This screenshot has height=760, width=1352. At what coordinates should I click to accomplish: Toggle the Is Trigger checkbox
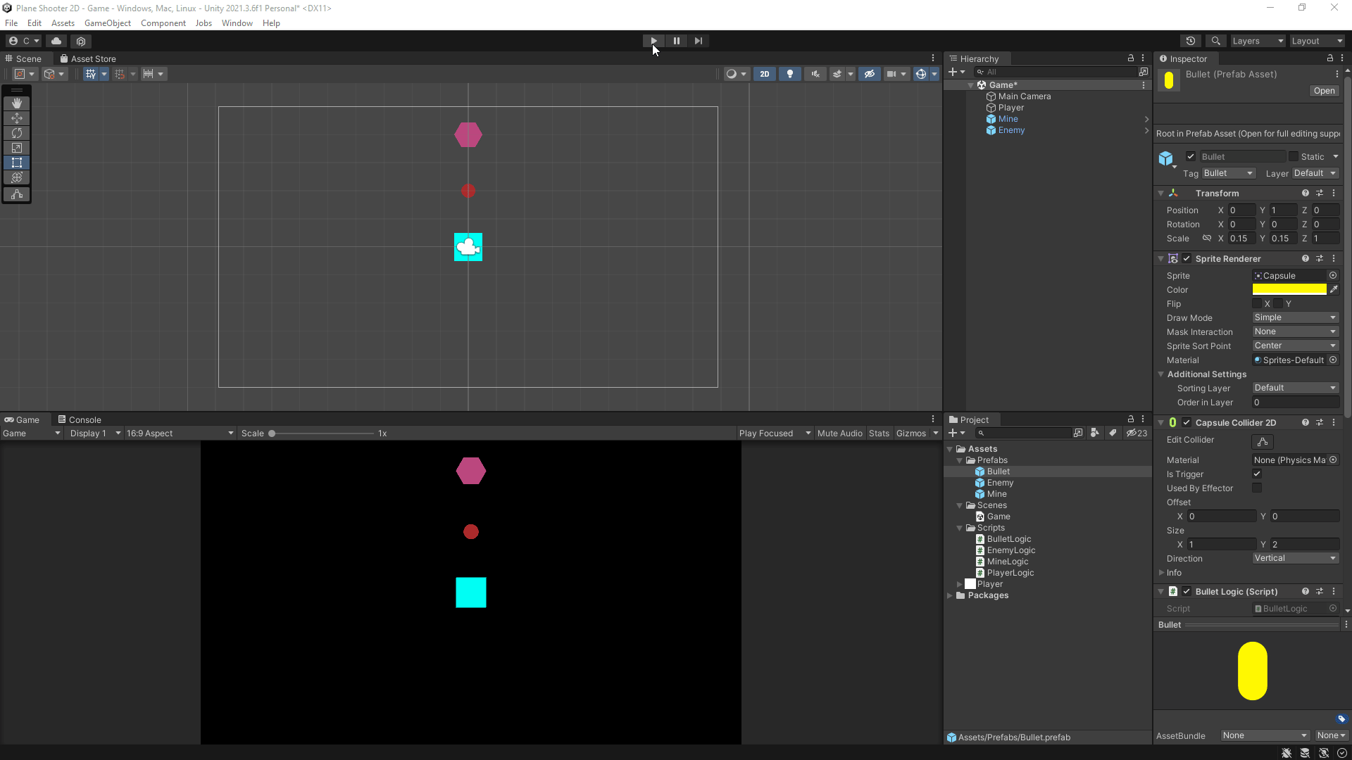1256,474
